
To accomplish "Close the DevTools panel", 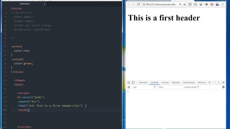I will click(x=223, y=82).
